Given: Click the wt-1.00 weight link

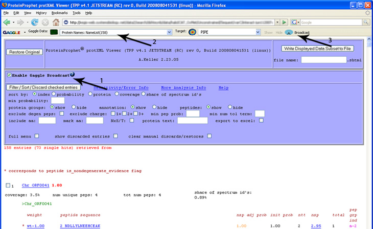Looking at the screenshot, I should coord(35,225).
